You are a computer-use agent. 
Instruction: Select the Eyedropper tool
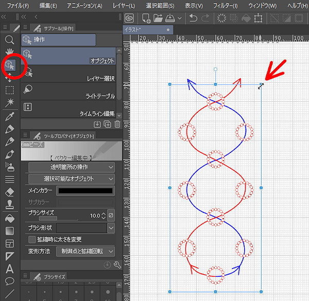coord(9,117)
